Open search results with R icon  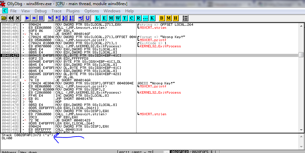[139, 18]
